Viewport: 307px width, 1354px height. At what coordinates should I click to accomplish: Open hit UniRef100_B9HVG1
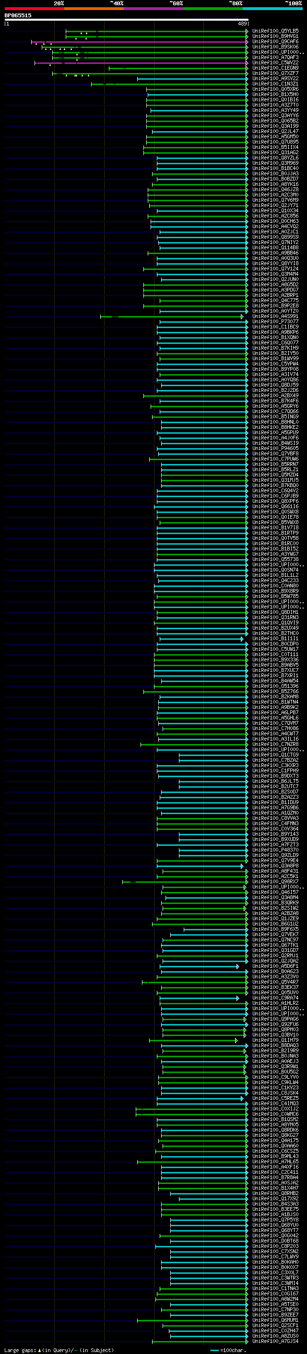[x=275, y=37]
